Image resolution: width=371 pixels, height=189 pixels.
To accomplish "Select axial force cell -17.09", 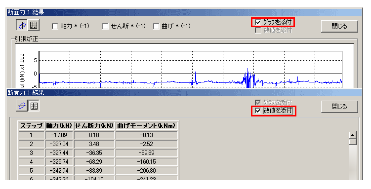I will click(59, 135).
